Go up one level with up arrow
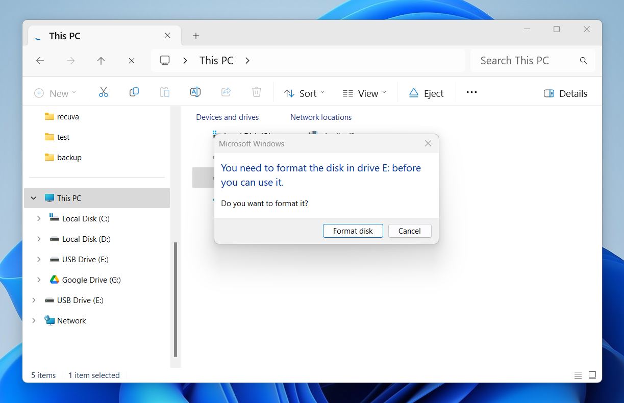Viewport: 624px width, 403px height. click(101, 61)
